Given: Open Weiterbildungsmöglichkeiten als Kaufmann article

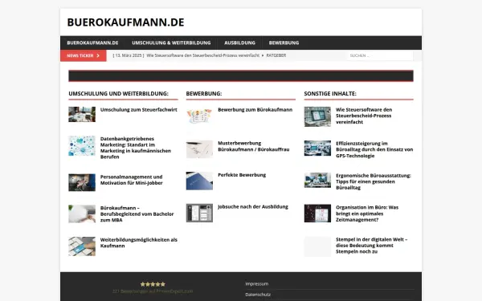Looking at the screenshot, I should click(139, 242).
